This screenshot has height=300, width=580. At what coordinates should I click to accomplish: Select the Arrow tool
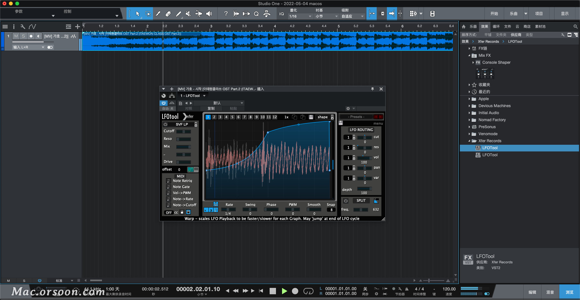point(138,14)
